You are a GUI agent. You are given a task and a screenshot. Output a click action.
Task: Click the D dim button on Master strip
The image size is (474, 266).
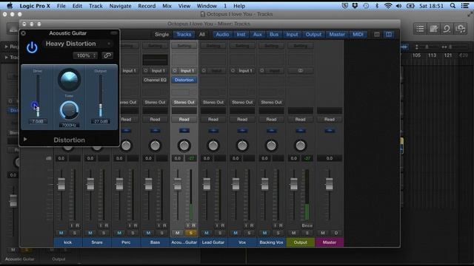pos(336,233)
